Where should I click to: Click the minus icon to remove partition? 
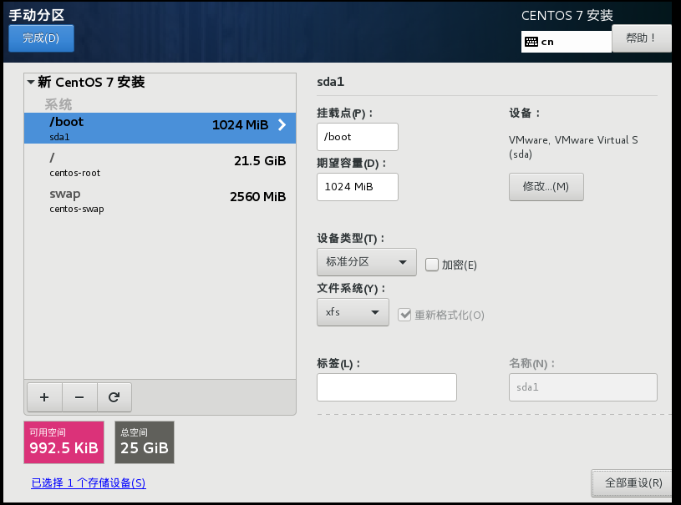pos(79,397)
